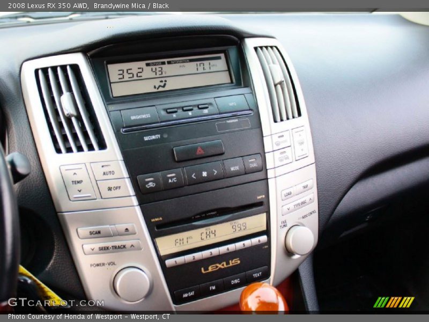Screen dimensions: 429x322
Task: Tap CH4 on the radio display
Action: 208,235
